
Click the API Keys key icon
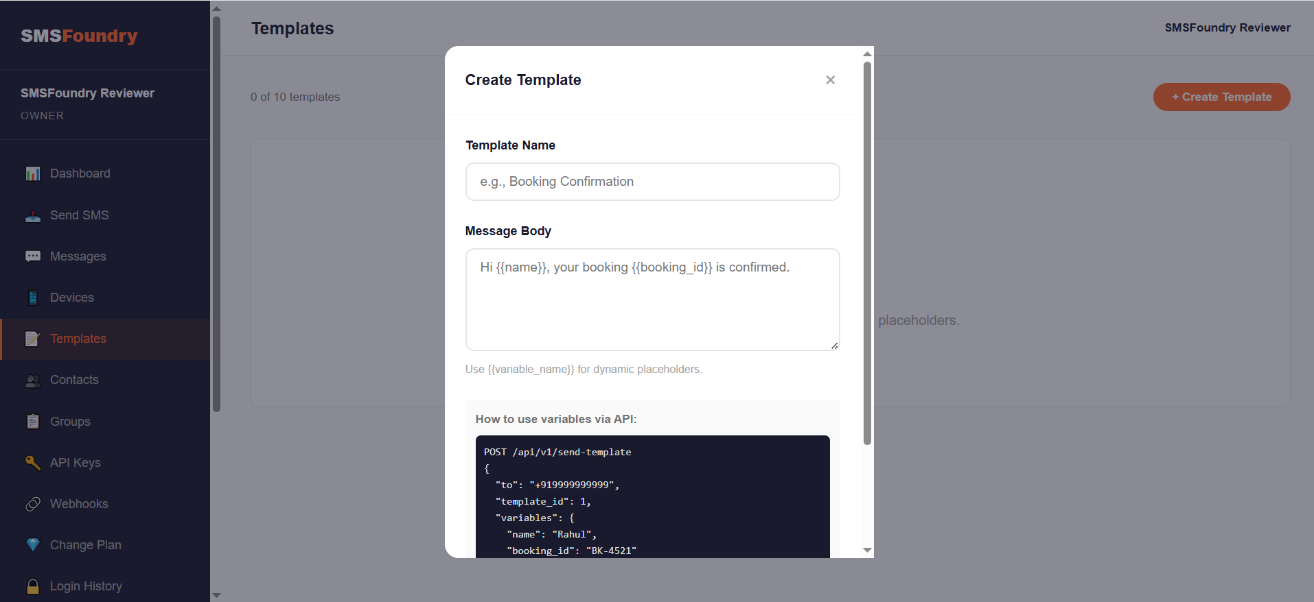33,463
